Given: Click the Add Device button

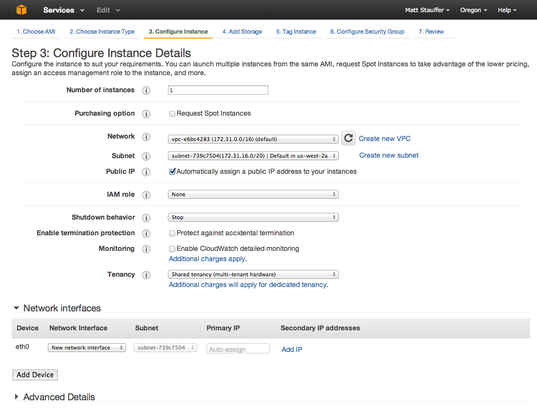Looking at the screenshot, I should click(35, 375).
